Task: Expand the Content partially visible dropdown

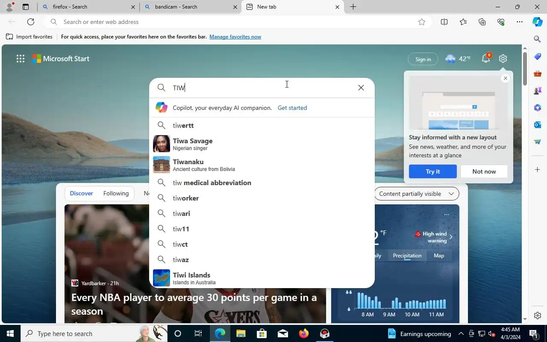Action: (x=417, y=194)
